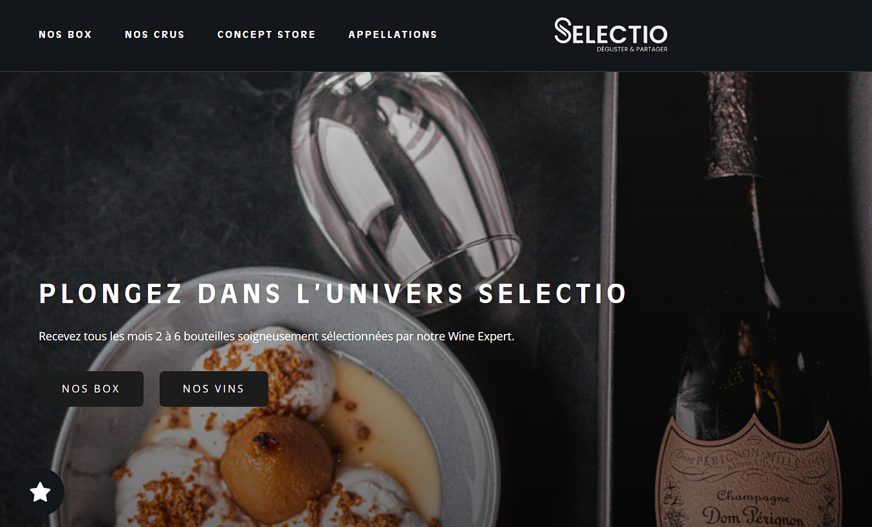
Task: Click the Plongez dans l'univers Selectio headline
Action: (333, 293)
